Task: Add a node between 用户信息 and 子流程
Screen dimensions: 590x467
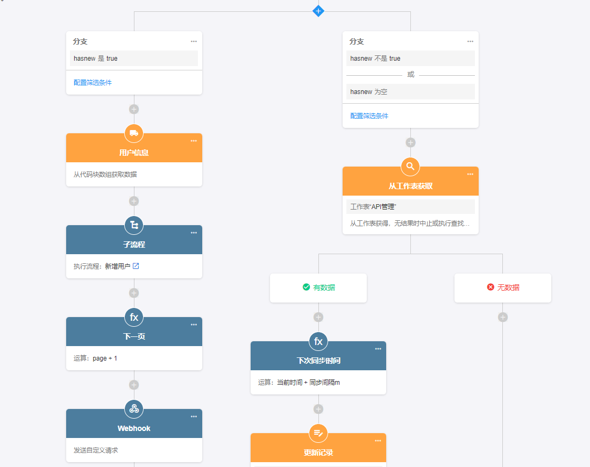Action: [134, 201]
